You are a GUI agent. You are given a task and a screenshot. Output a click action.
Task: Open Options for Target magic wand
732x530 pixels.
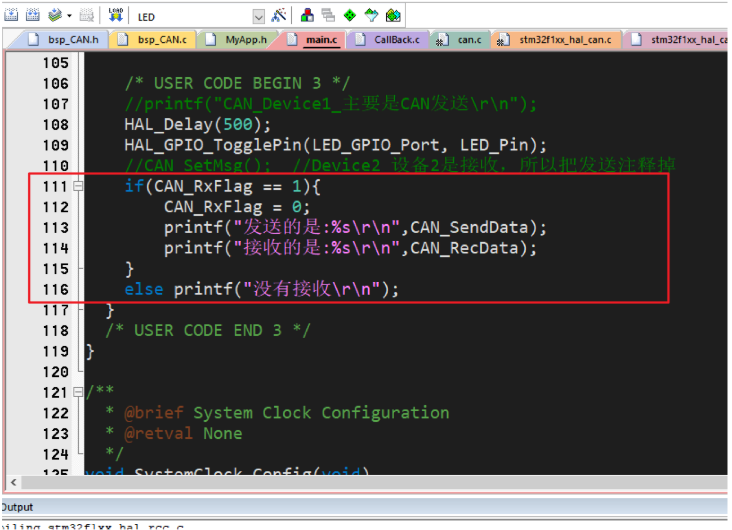[279, 15]
